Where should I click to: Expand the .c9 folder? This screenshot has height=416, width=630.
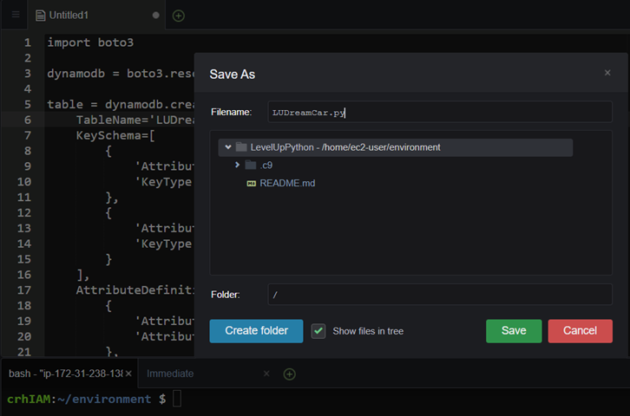coord(237,165)
